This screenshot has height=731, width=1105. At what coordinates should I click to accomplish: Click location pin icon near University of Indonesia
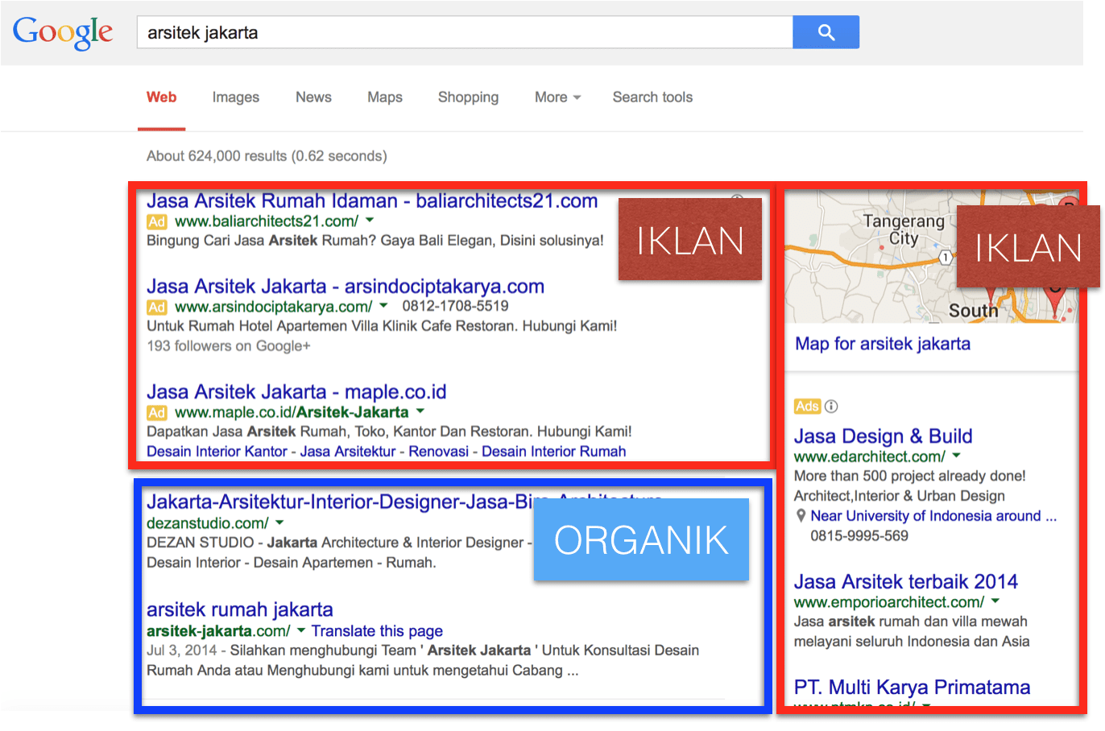coord(801,516)
